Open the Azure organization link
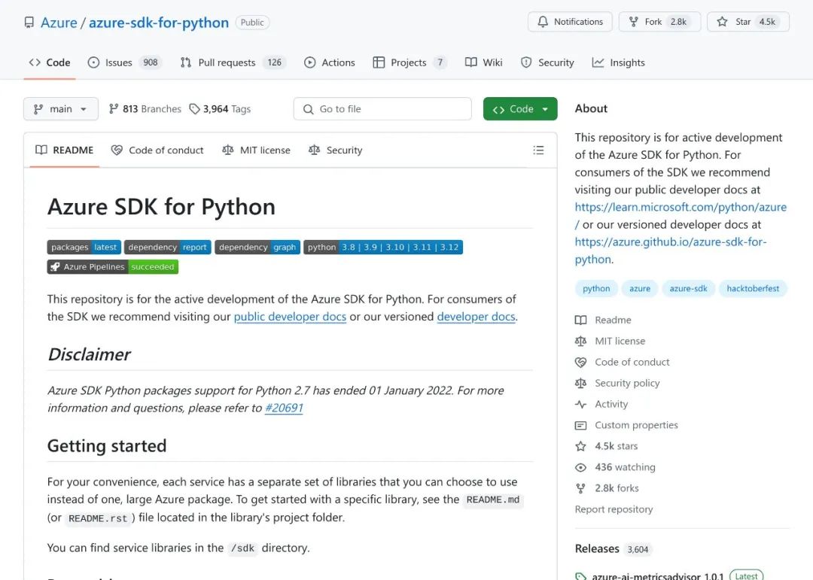 pos(59,23)
